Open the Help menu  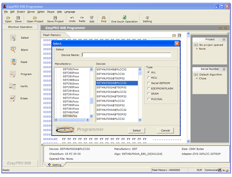(59, 12)
